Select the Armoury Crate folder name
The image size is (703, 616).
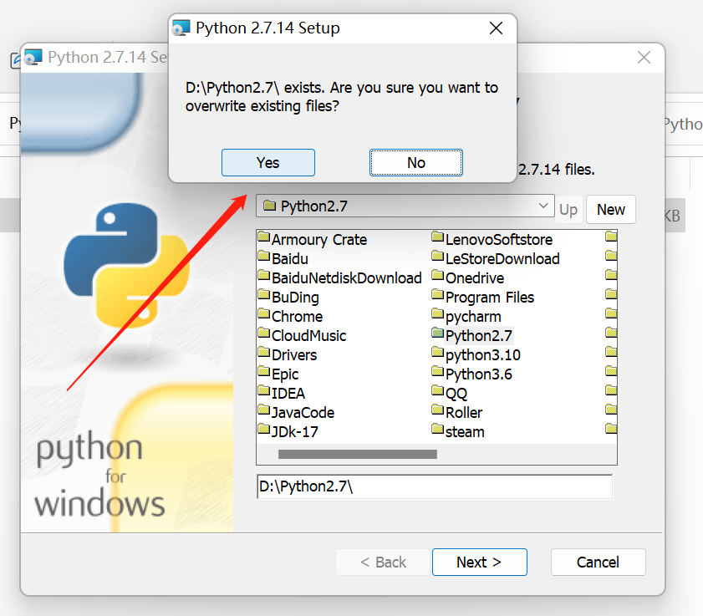click(x=319, y=240)
